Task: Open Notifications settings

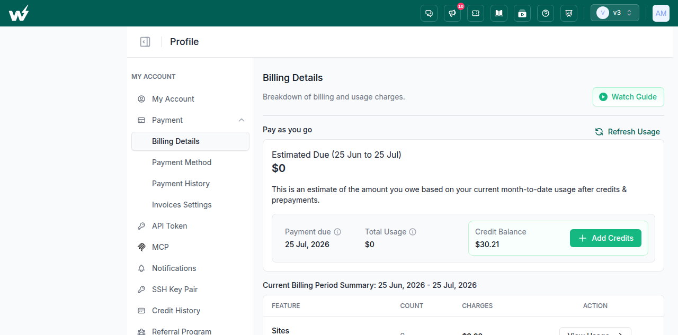Action: pos(190,268)
